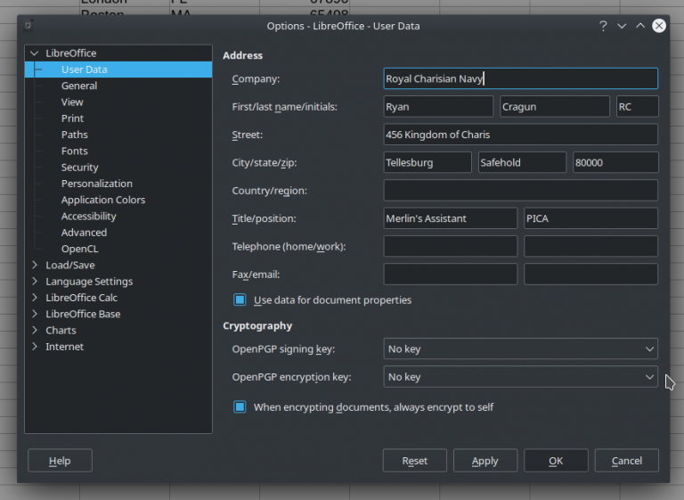Click into the Country/region field

coord(520,191)
